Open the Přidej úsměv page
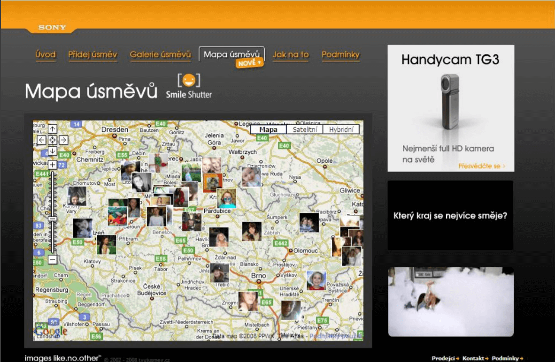Image resolution: width=555 pixels, height=362 pixels. (x=92, y=54)
